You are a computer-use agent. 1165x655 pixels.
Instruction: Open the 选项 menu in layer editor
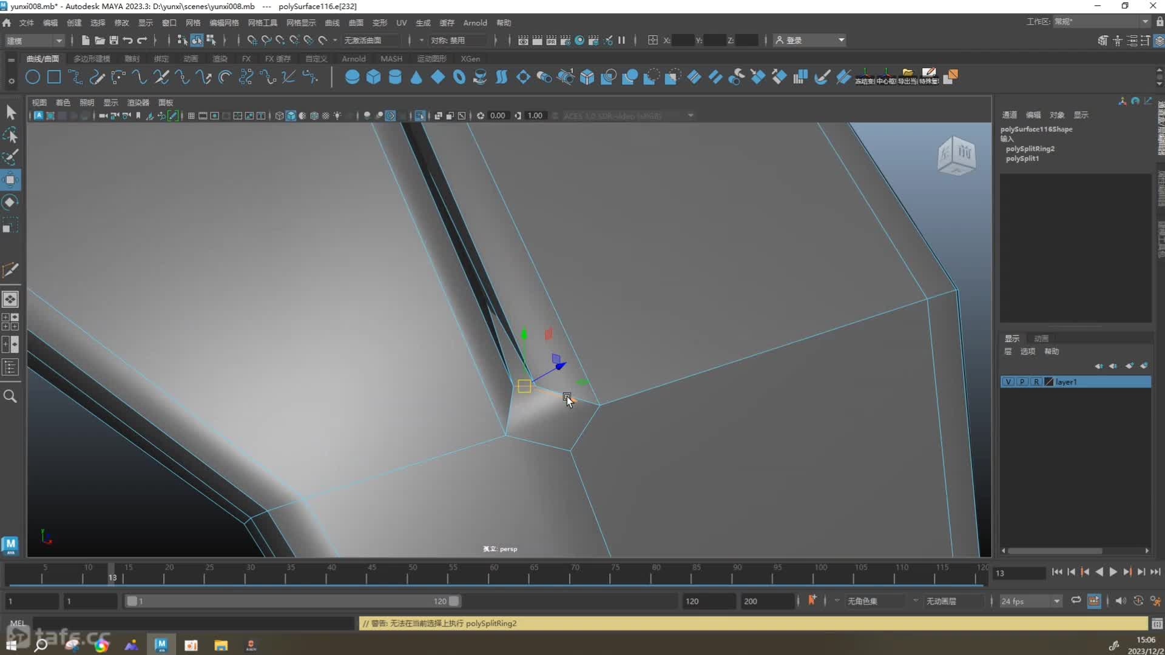[1027, 351]
